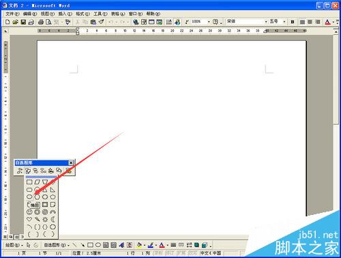Click the Fill Color paint bucket
341x258 pixels.
pos(139,245)
